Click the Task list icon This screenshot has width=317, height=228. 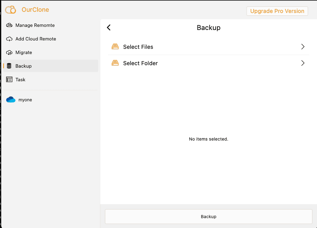click(x=9, y=79)
